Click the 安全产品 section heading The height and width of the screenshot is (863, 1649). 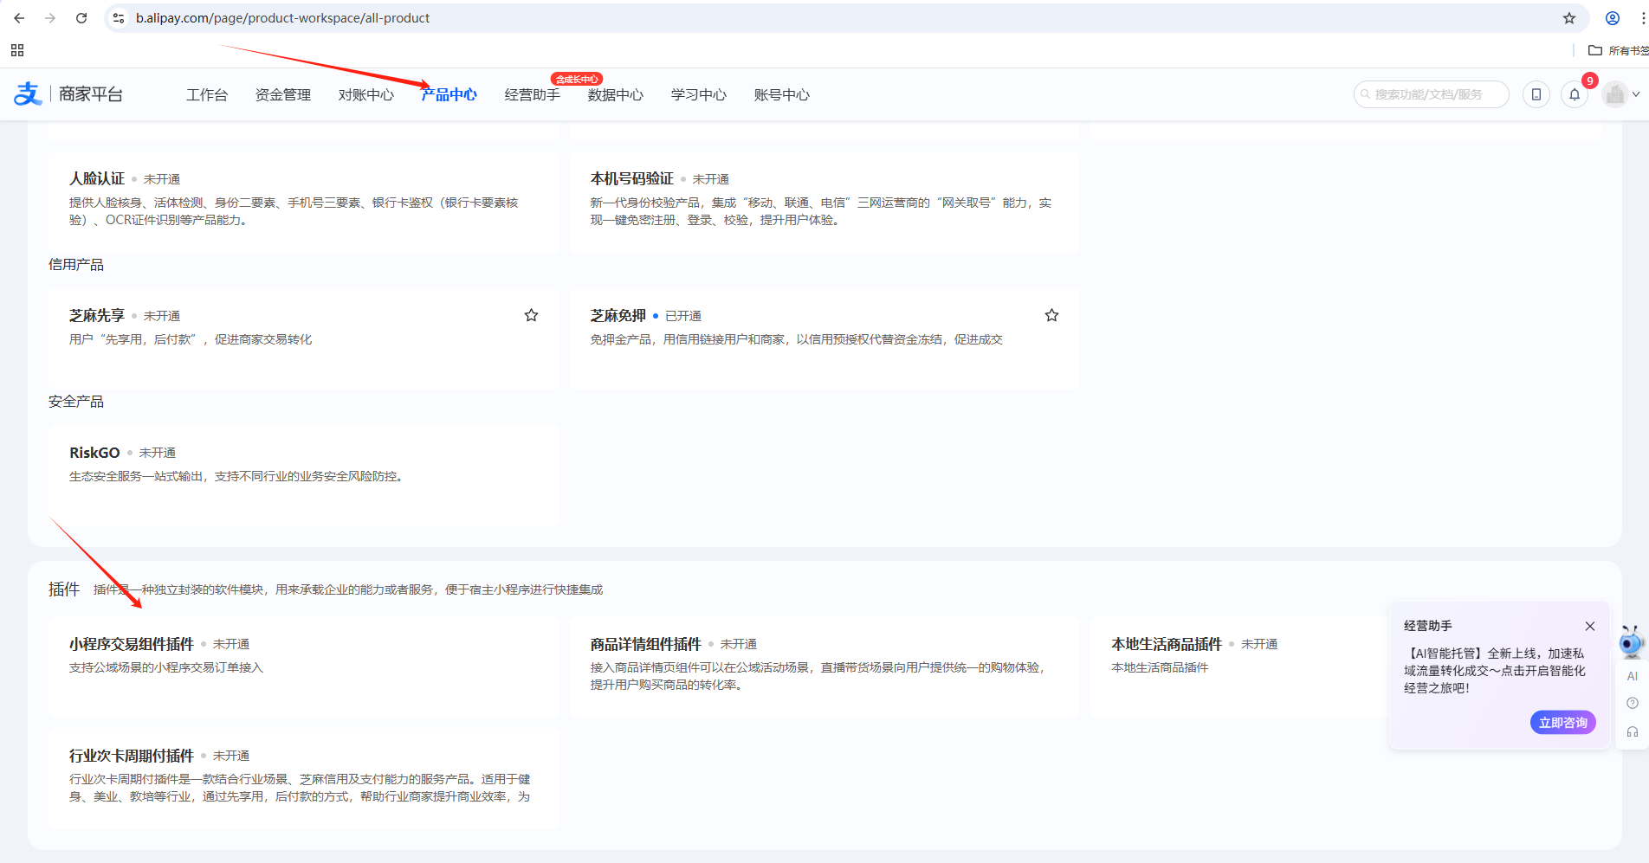[76, 402]
